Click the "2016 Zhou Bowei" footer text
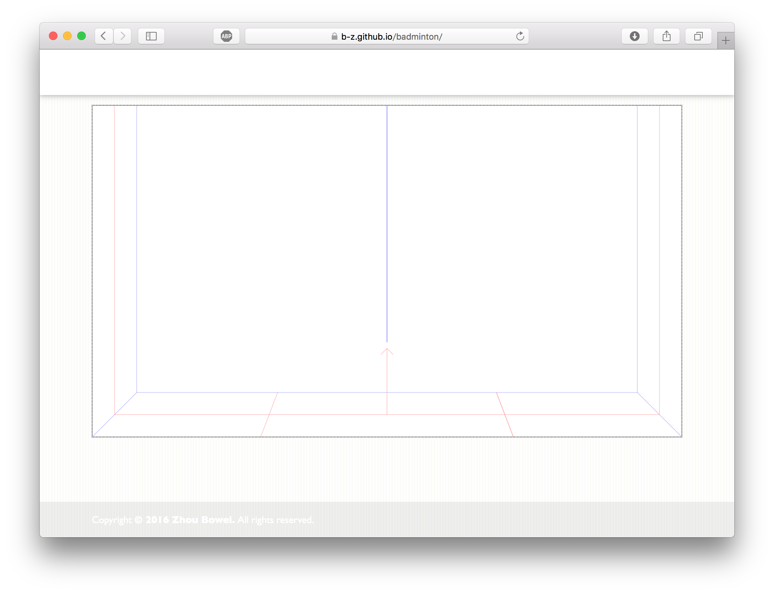Image resolution: width=774 pixels, height=594 pixels. 190,520
